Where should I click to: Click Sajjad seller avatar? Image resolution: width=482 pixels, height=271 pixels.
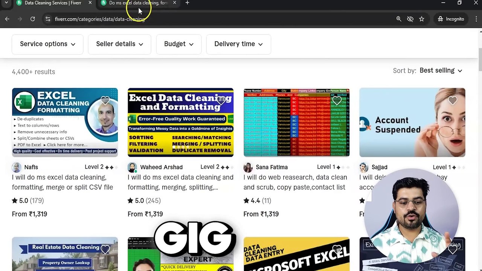[x=364, y=167]
